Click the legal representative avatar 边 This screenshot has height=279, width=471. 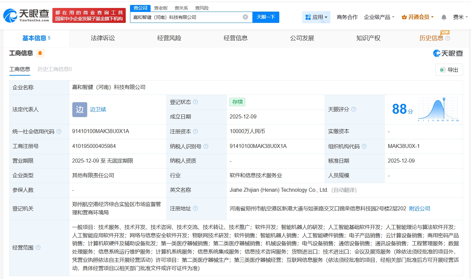[80, 109]
